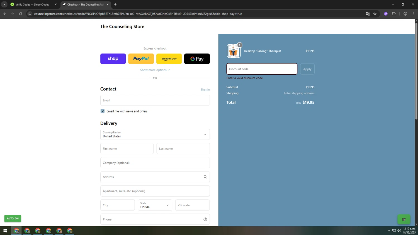This screenshot has height=235, width=418.
Task: Click the Desktop Talking Therapist thumbnail
Action: pyautogui.click(x=234, y=51)
